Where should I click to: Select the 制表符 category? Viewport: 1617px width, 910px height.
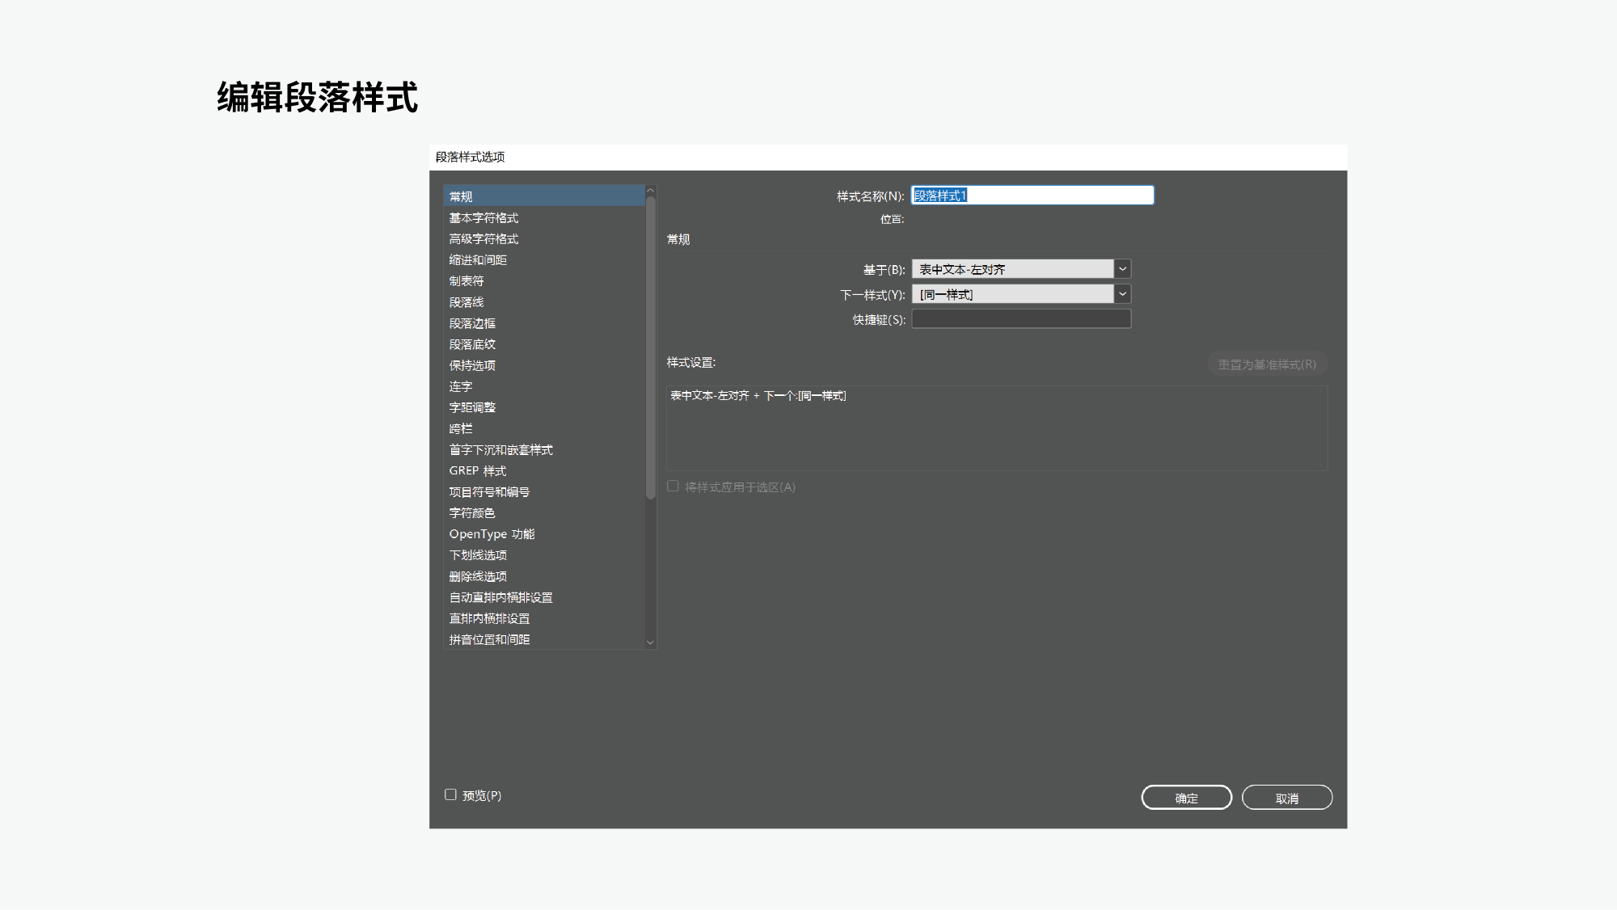click(x=544, y=280)
